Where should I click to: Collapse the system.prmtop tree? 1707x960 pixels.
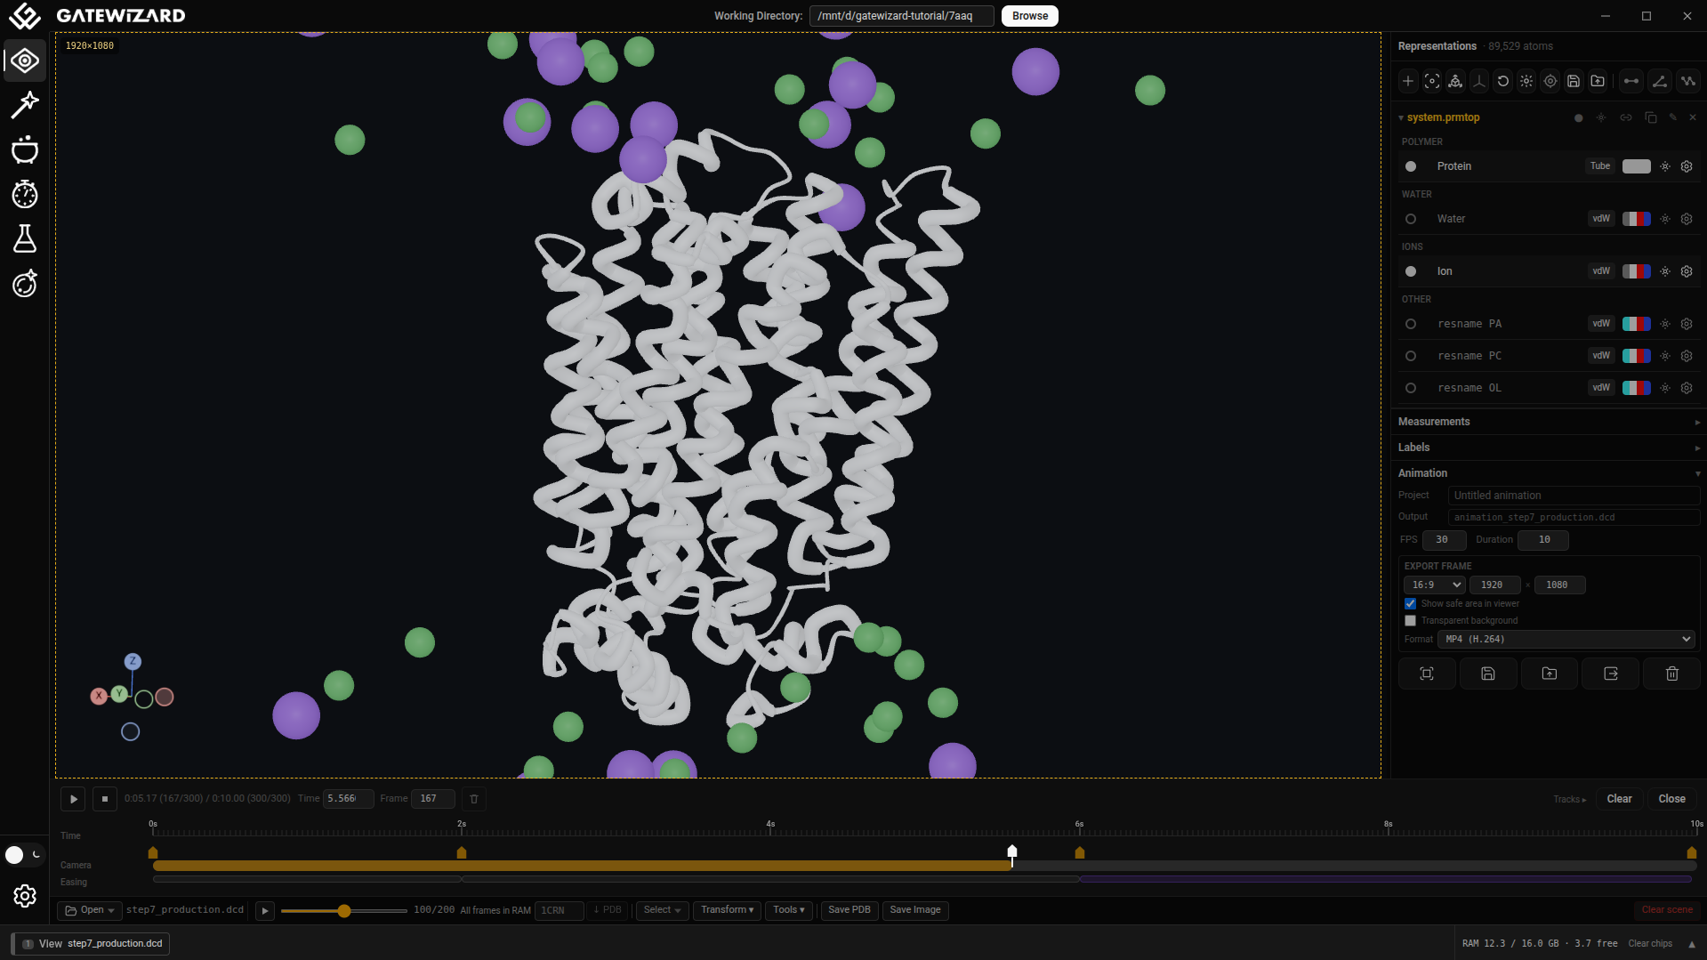coord(1401,117)
